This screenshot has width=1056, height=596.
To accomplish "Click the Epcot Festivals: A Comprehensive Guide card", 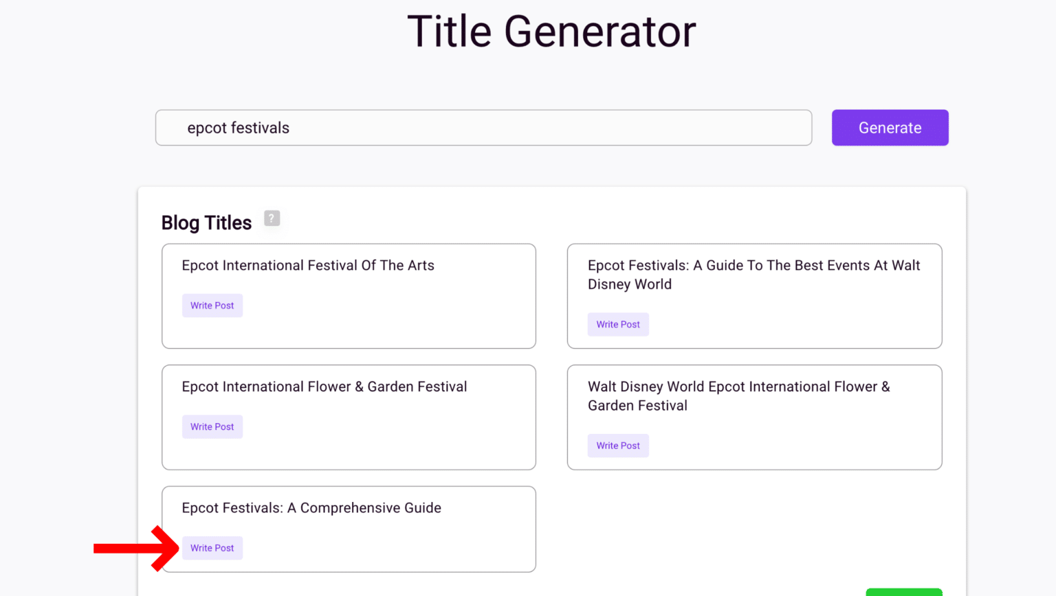I will point(349,529).
